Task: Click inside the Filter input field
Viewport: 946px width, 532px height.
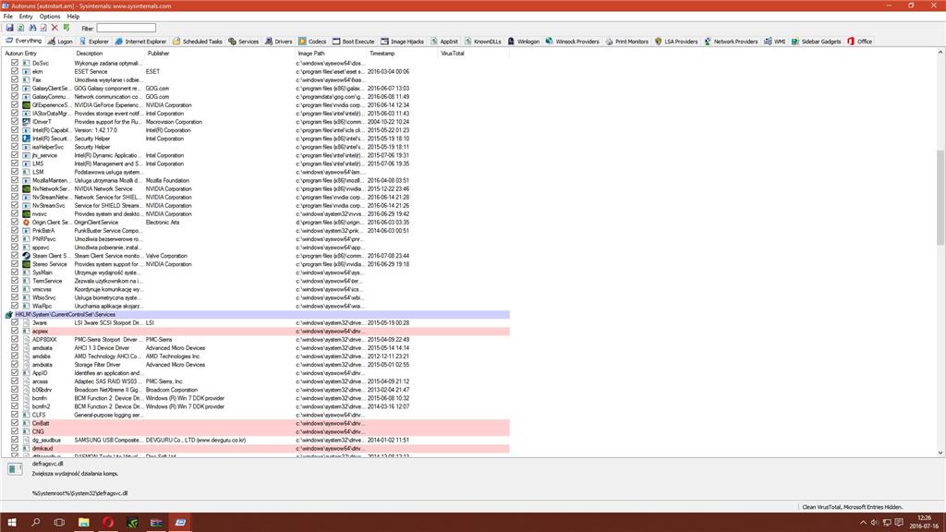Action: (x=126, y=28)
